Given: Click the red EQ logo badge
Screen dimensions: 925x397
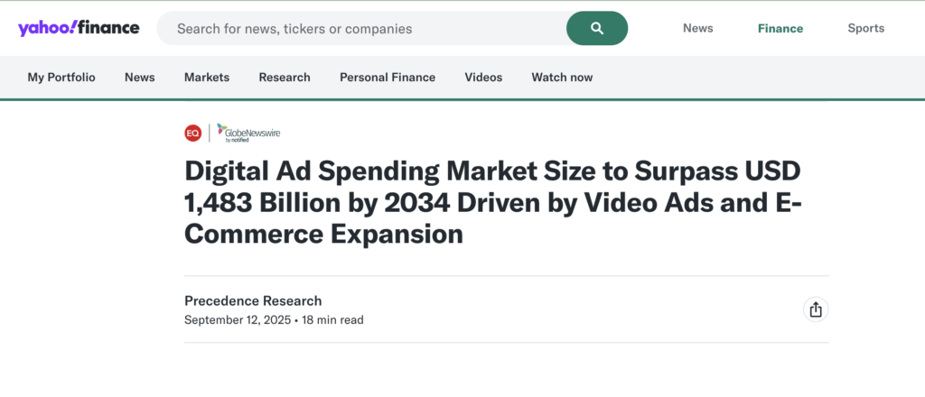Looking at the screenshot, I should (192, 134).
